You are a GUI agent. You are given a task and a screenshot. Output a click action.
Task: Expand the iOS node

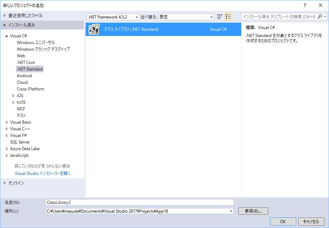tap(14, 96)
